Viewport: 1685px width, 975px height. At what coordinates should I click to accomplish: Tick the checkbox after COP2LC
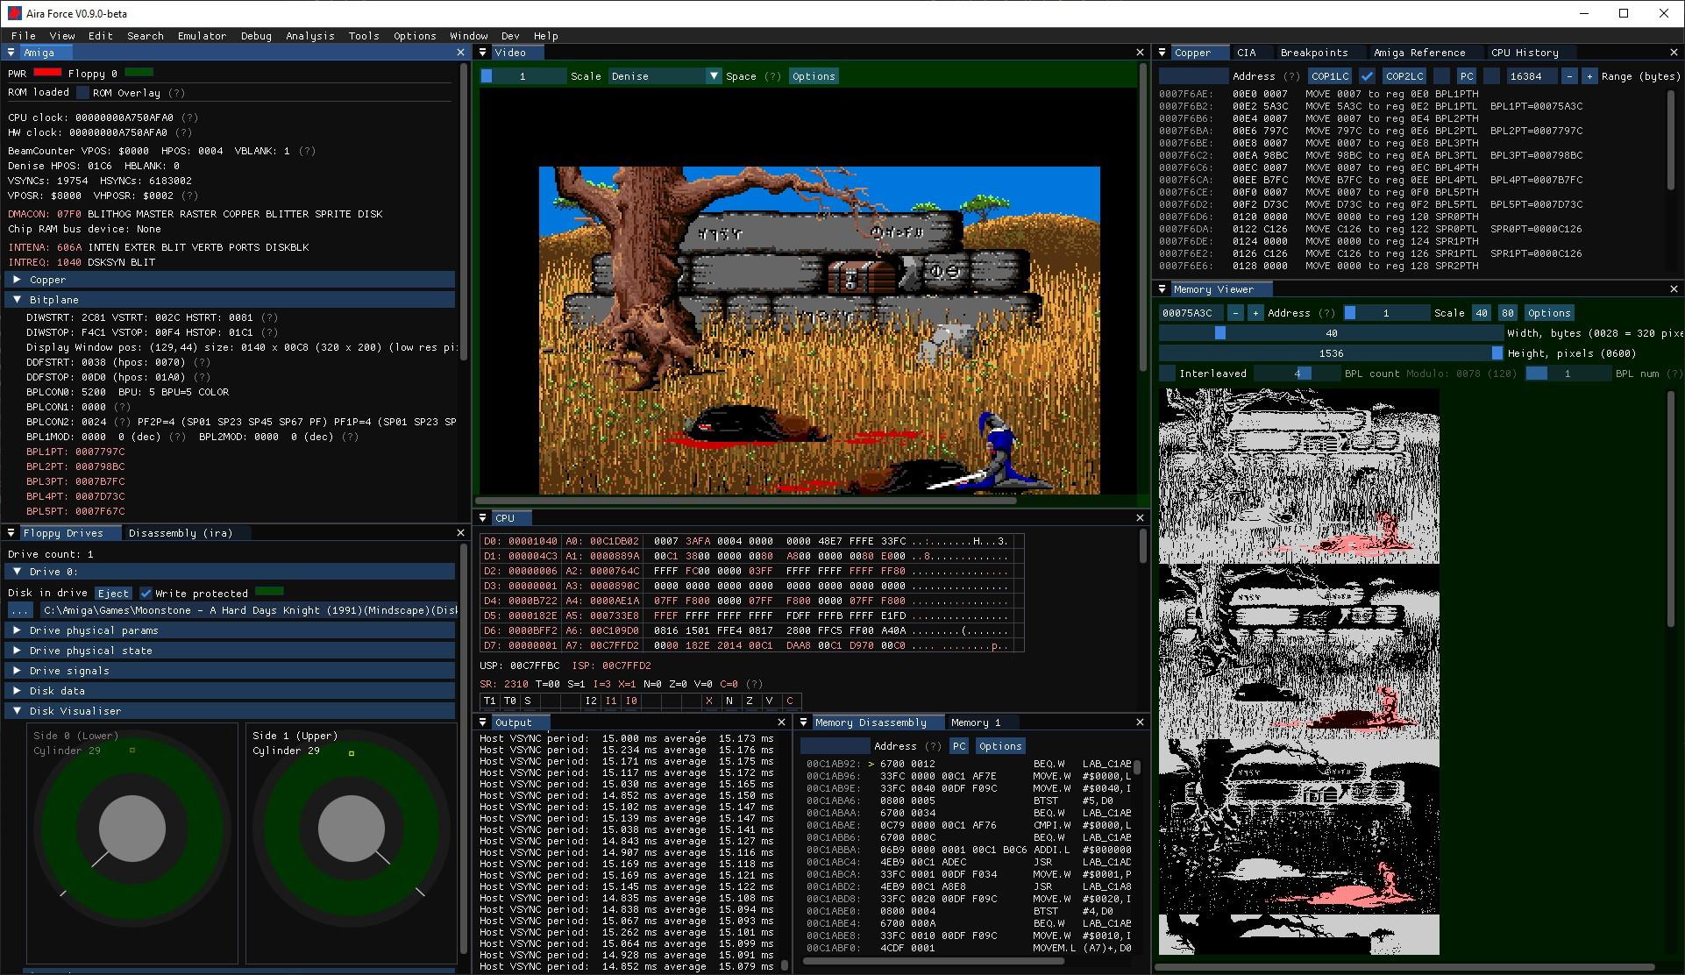click(1442, 76)
